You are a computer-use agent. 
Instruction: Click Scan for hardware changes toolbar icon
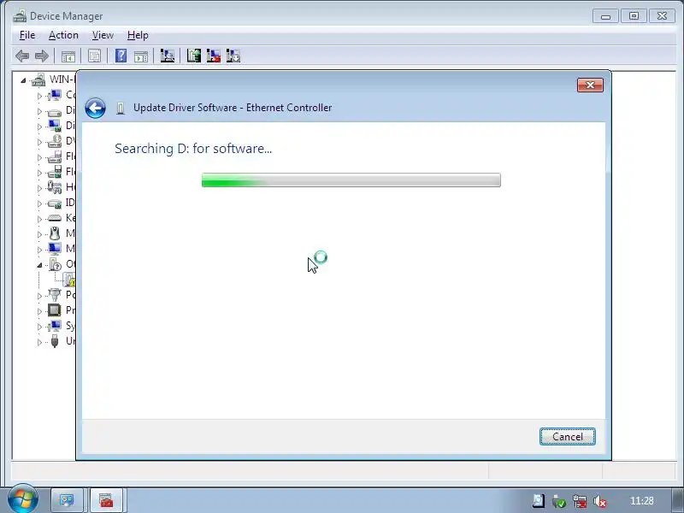pos(167,56)
